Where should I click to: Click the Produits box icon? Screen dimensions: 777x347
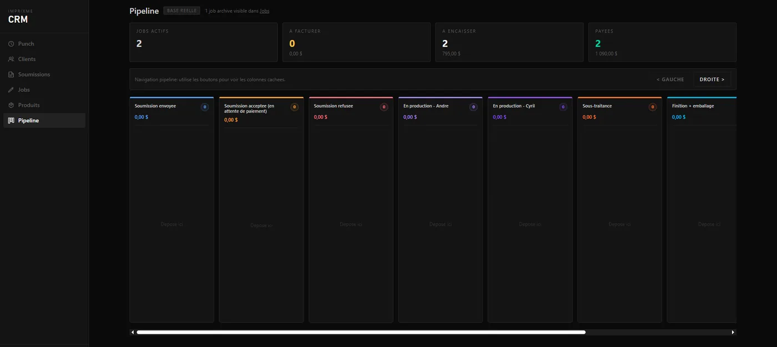(x=11, y=105)
